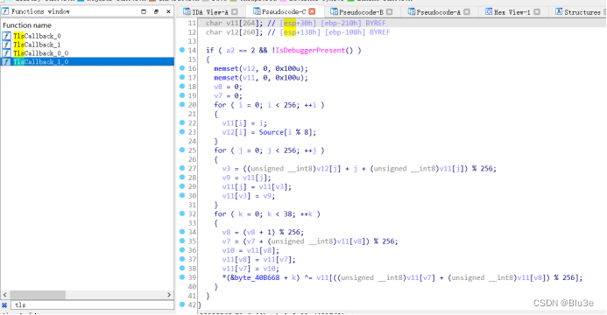Select the TlsCallback_1 function
Screen dimensions: 607x315
[37, 45]
